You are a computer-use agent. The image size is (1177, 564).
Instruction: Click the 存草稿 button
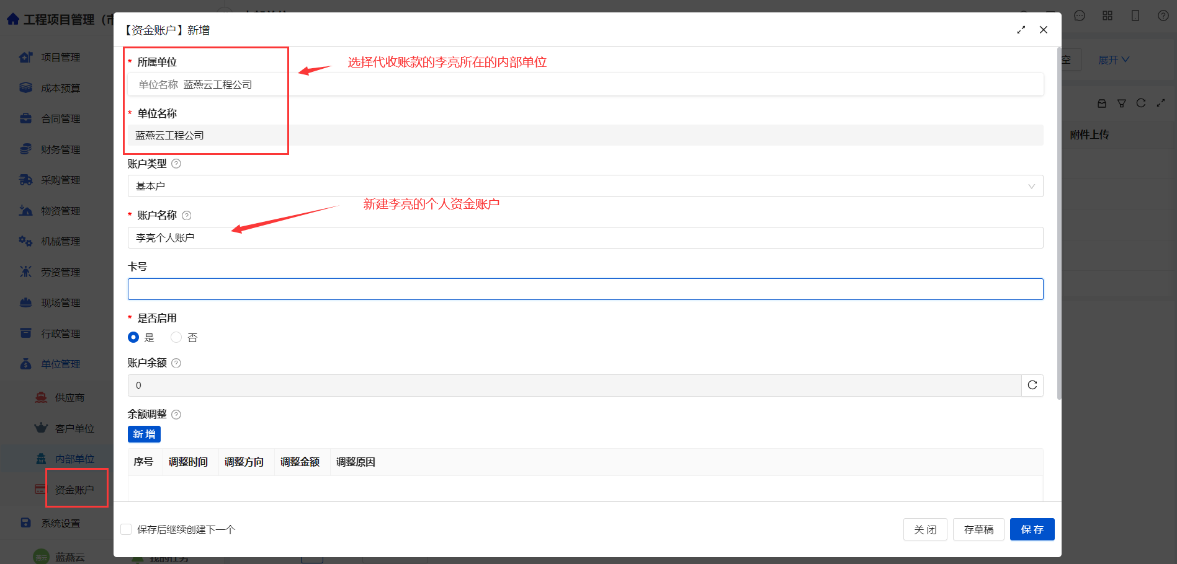pyautogui.click(x=978, y=529)
